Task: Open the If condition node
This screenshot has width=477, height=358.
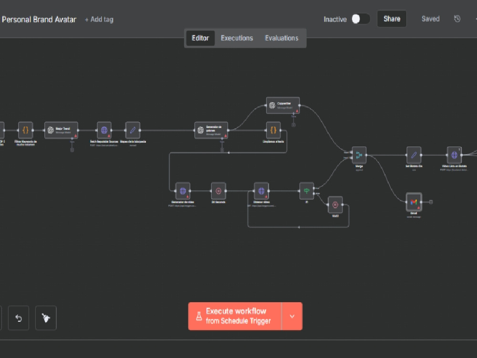Action: (x=306, y=191)
